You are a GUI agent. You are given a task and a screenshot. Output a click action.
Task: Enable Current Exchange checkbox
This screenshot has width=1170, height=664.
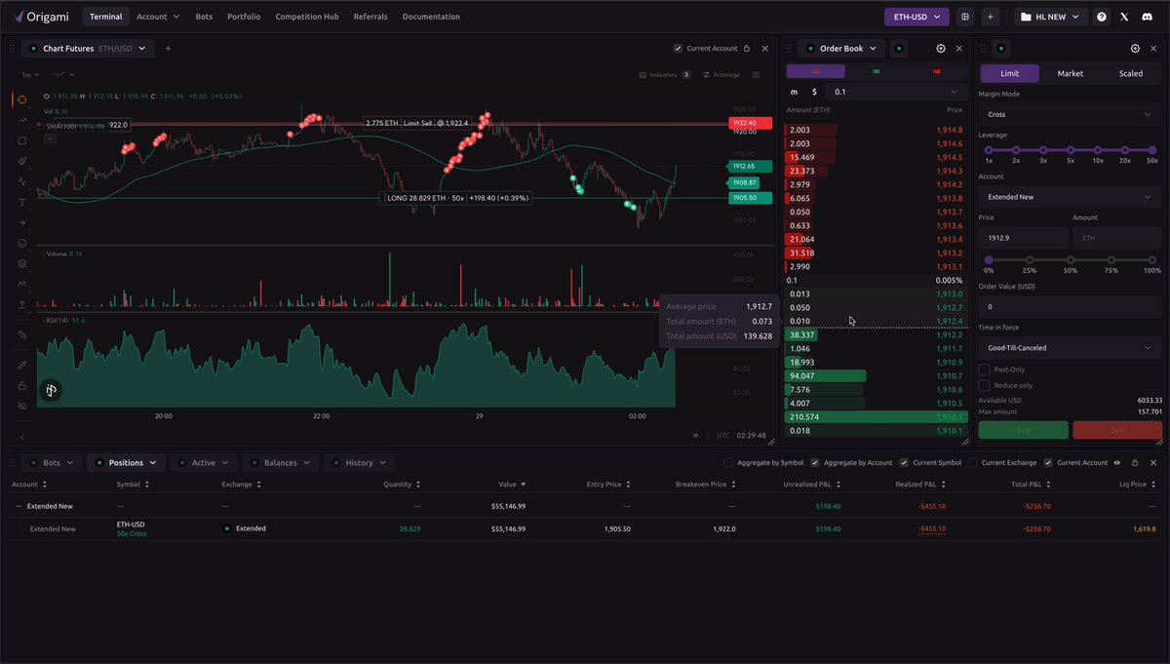click(x=972, y=462)
